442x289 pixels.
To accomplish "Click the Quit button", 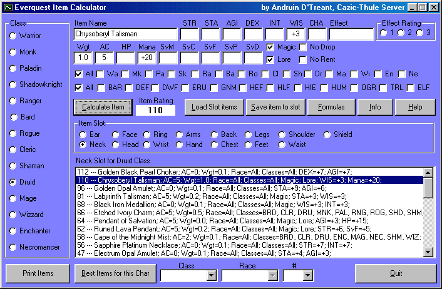I will click(396, 273).
